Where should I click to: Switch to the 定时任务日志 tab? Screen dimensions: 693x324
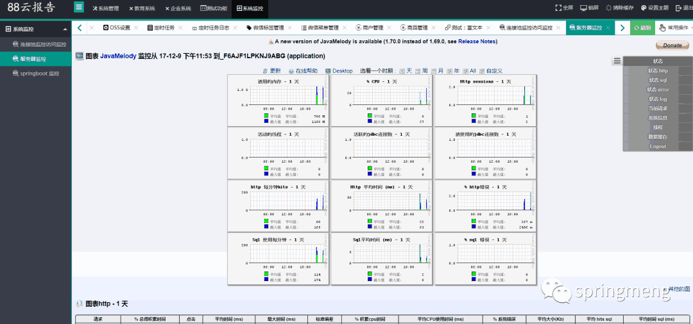(x=211, y=28)
